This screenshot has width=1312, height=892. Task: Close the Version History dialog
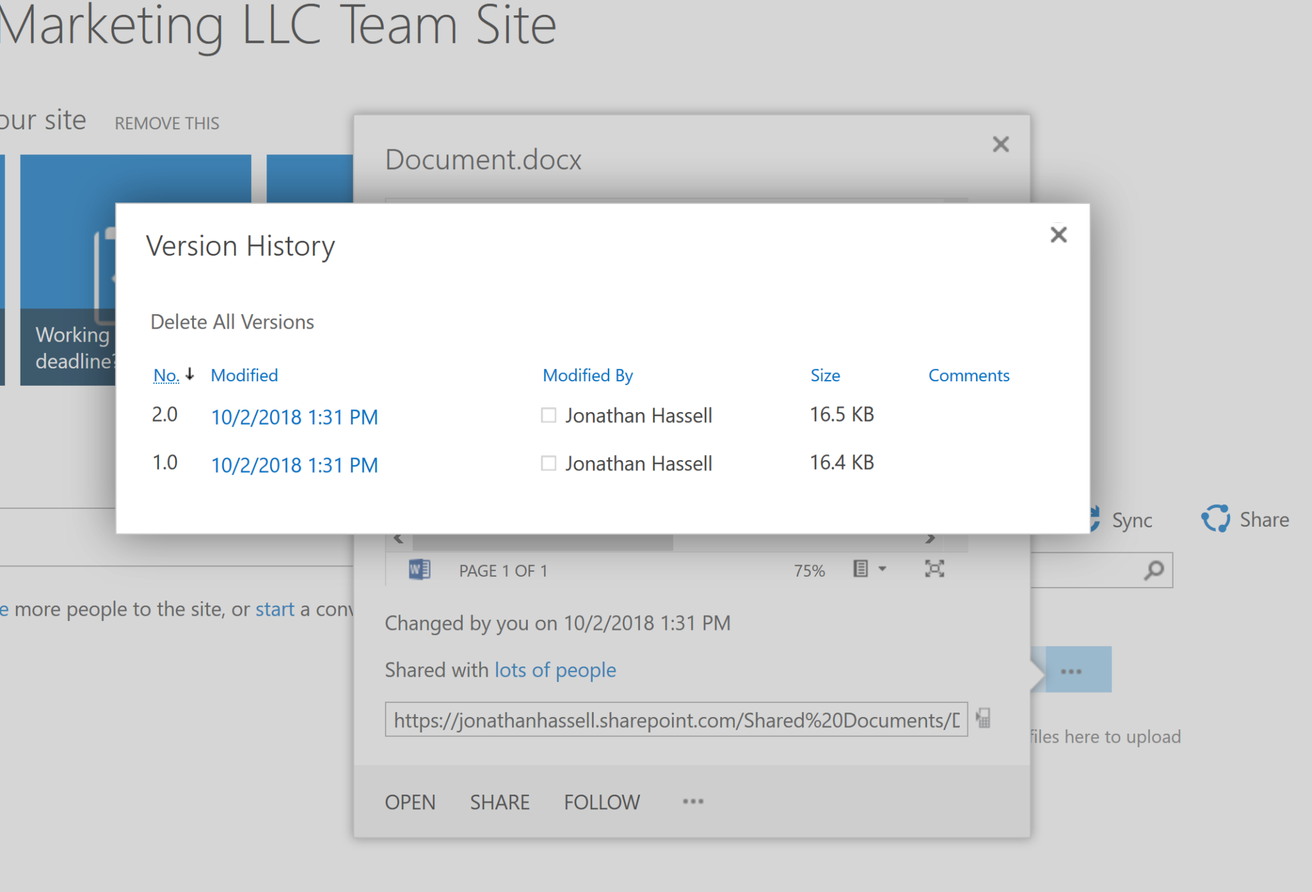[1058, 235]
